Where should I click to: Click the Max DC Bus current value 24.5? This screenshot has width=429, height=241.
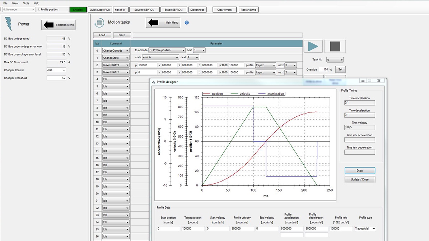56,62
